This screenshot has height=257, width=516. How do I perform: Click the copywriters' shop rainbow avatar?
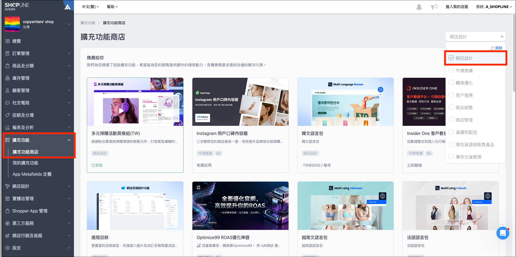coord(12,24)
